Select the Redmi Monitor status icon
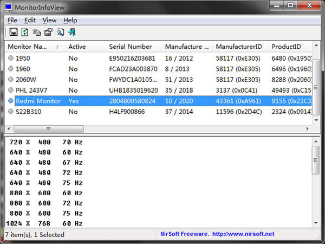 (x=11, y=101)
